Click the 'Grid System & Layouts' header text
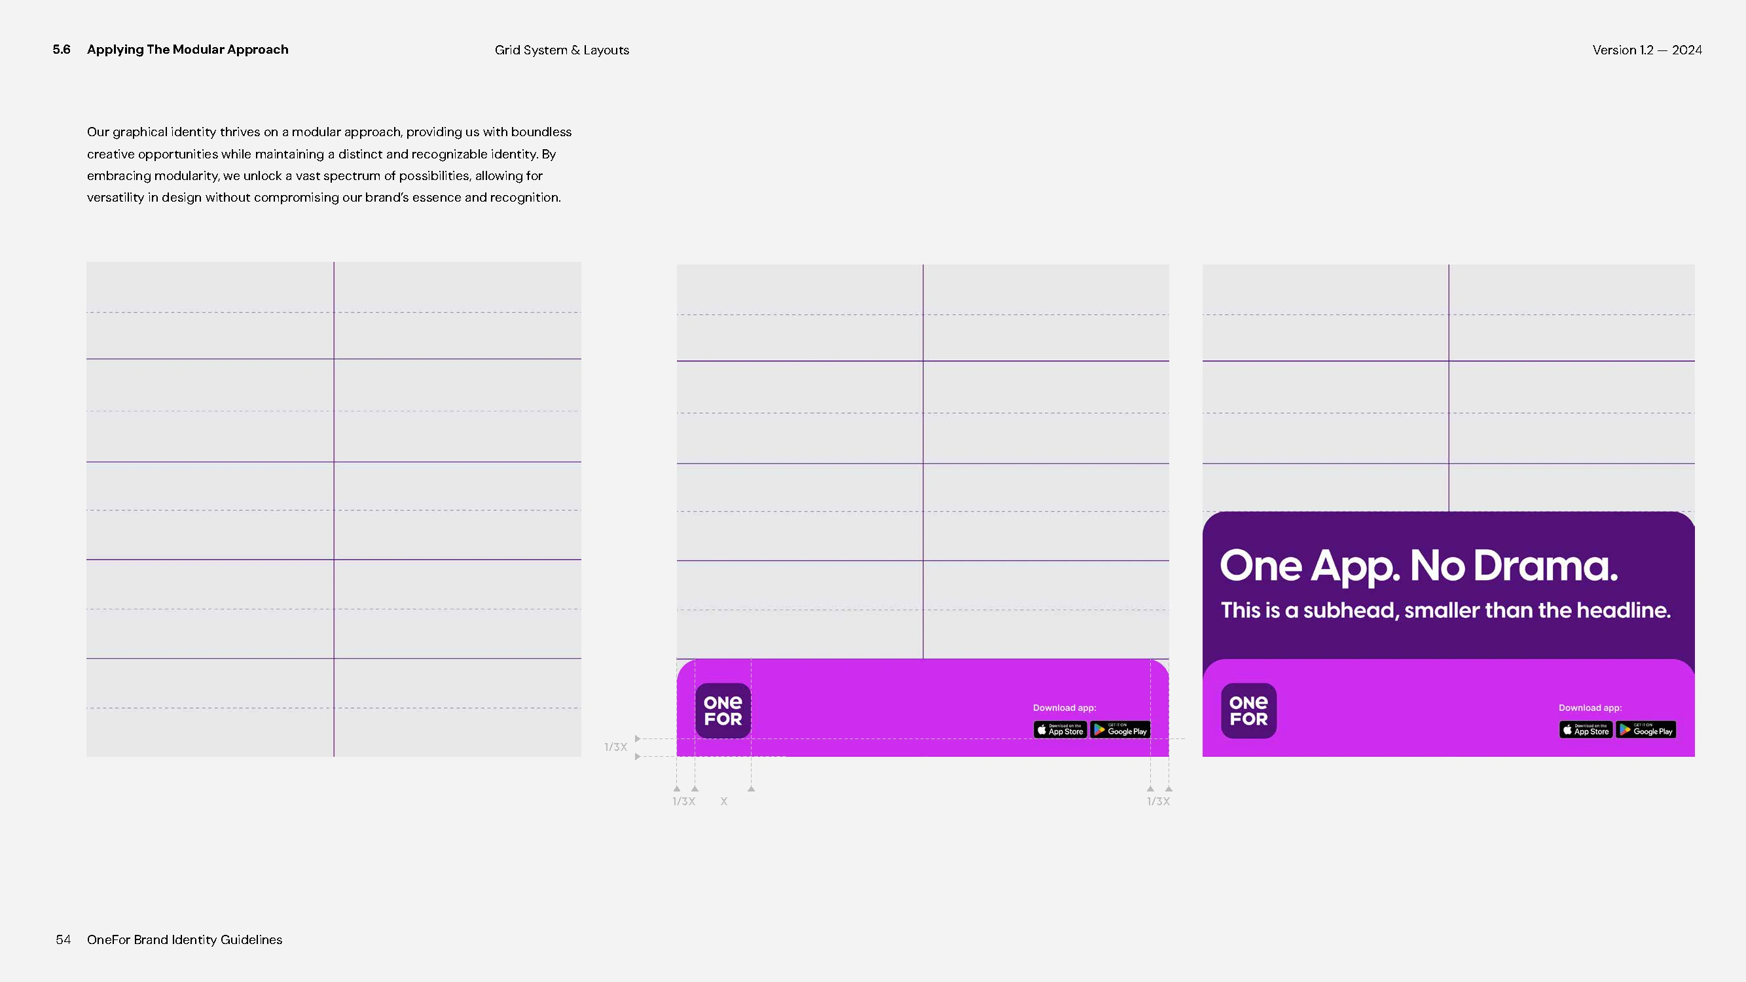 [561, 50]
